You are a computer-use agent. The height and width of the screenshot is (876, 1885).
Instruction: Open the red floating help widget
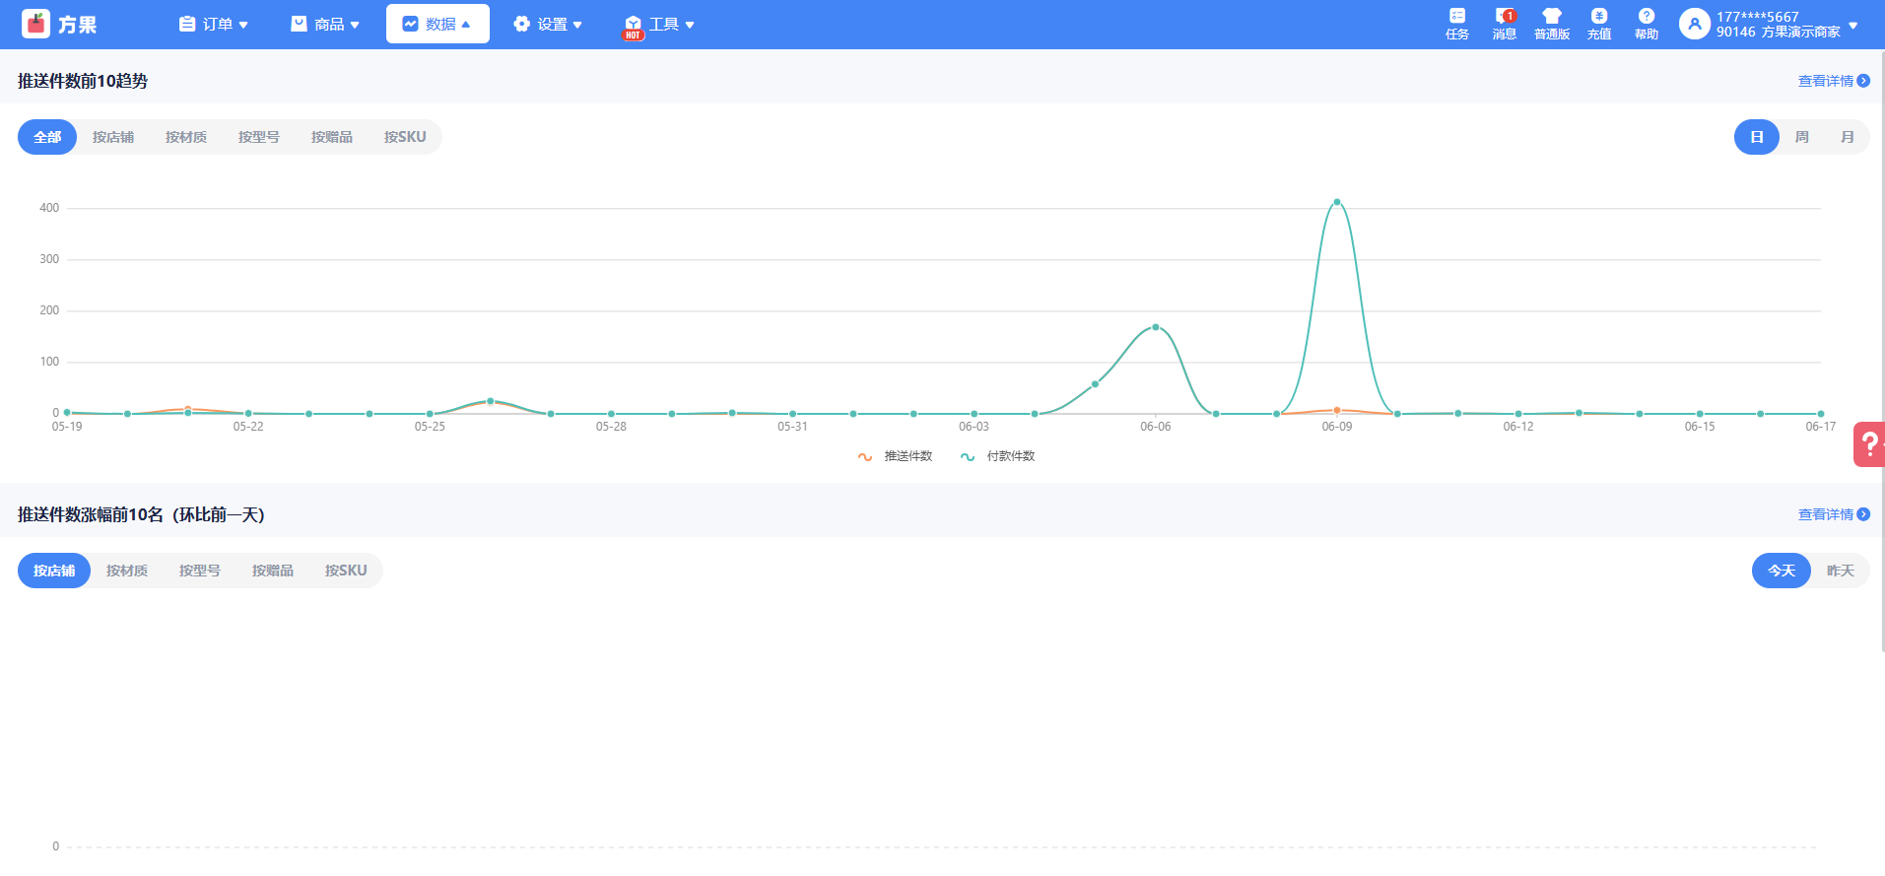[1869, 444]
